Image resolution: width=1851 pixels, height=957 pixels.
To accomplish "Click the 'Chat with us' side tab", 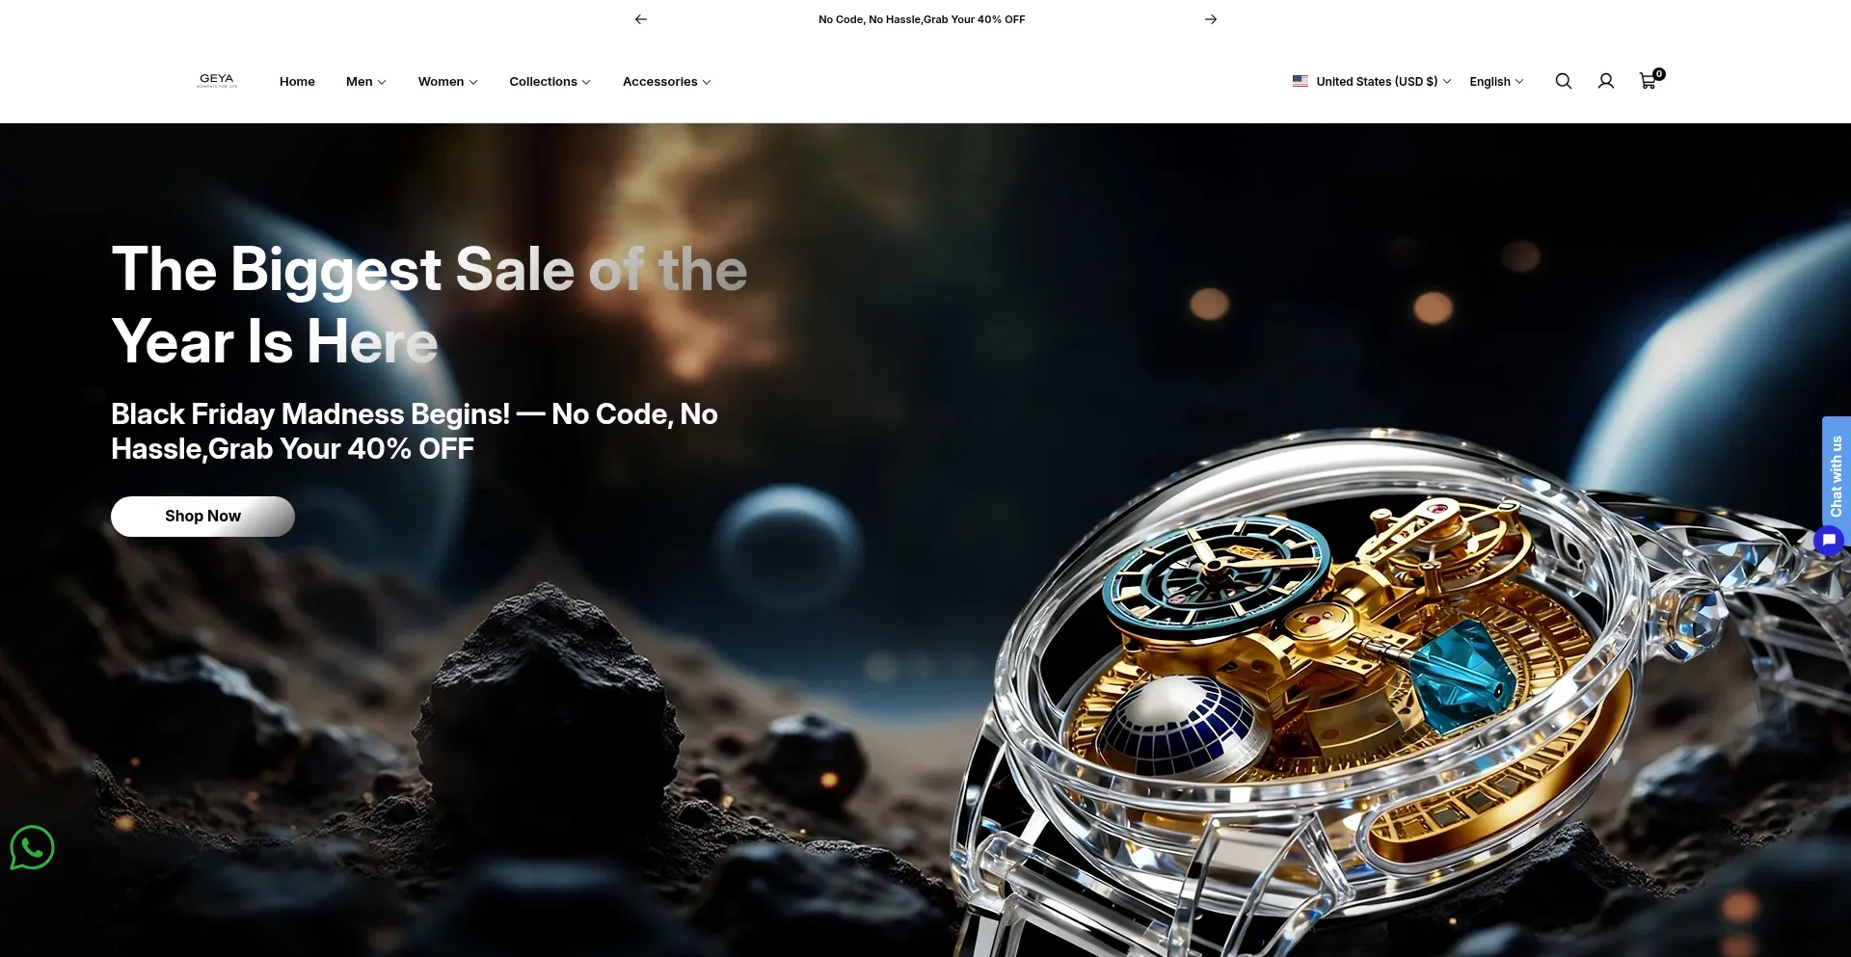I will pos(1837,475).
